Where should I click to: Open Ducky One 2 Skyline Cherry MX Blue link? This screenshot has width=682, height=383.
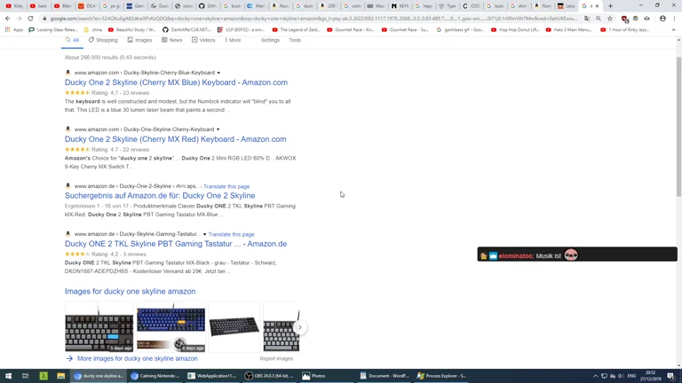coord(176,82)
